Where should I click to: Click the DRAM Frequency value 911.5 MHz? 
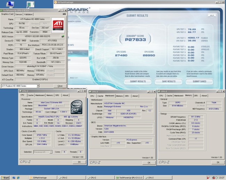click(196, 117)
